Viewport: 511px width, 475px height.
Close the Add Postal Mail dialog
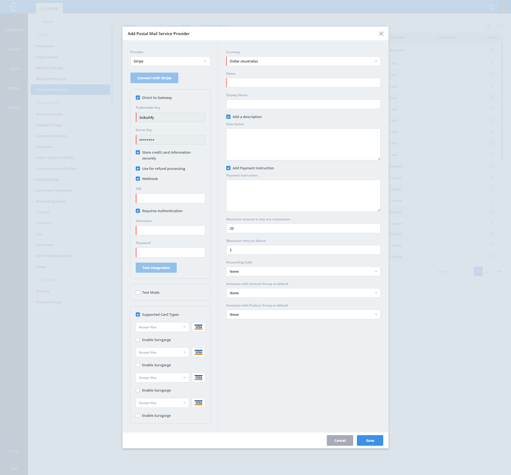(x=381, y=33)
